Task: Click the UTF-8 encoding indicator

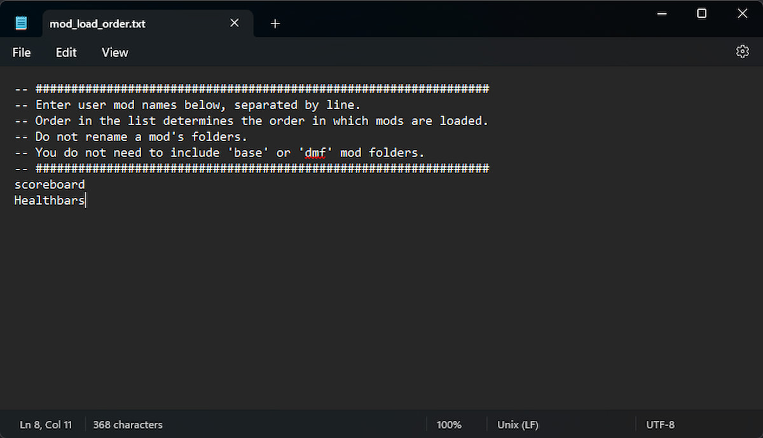Action: tap(660, 425)
